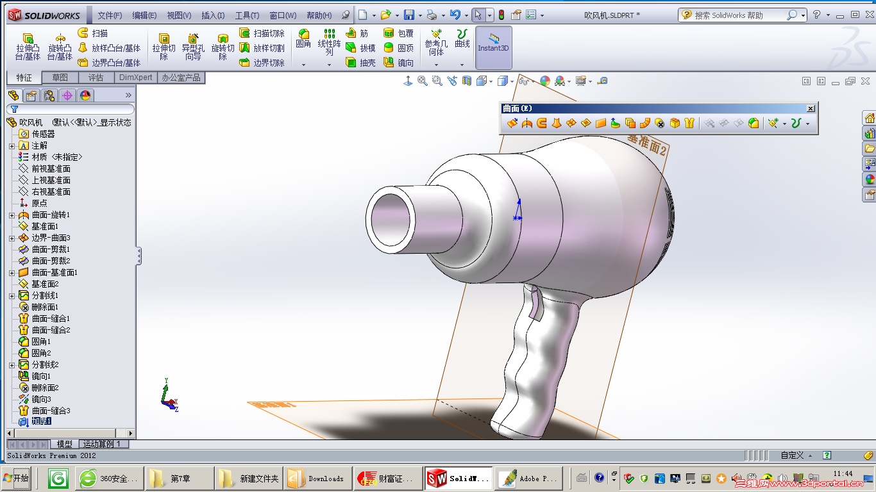Choose the 边界切除 boundary cut tool
The height and width of the screenshot is (492, 876).
262,63
